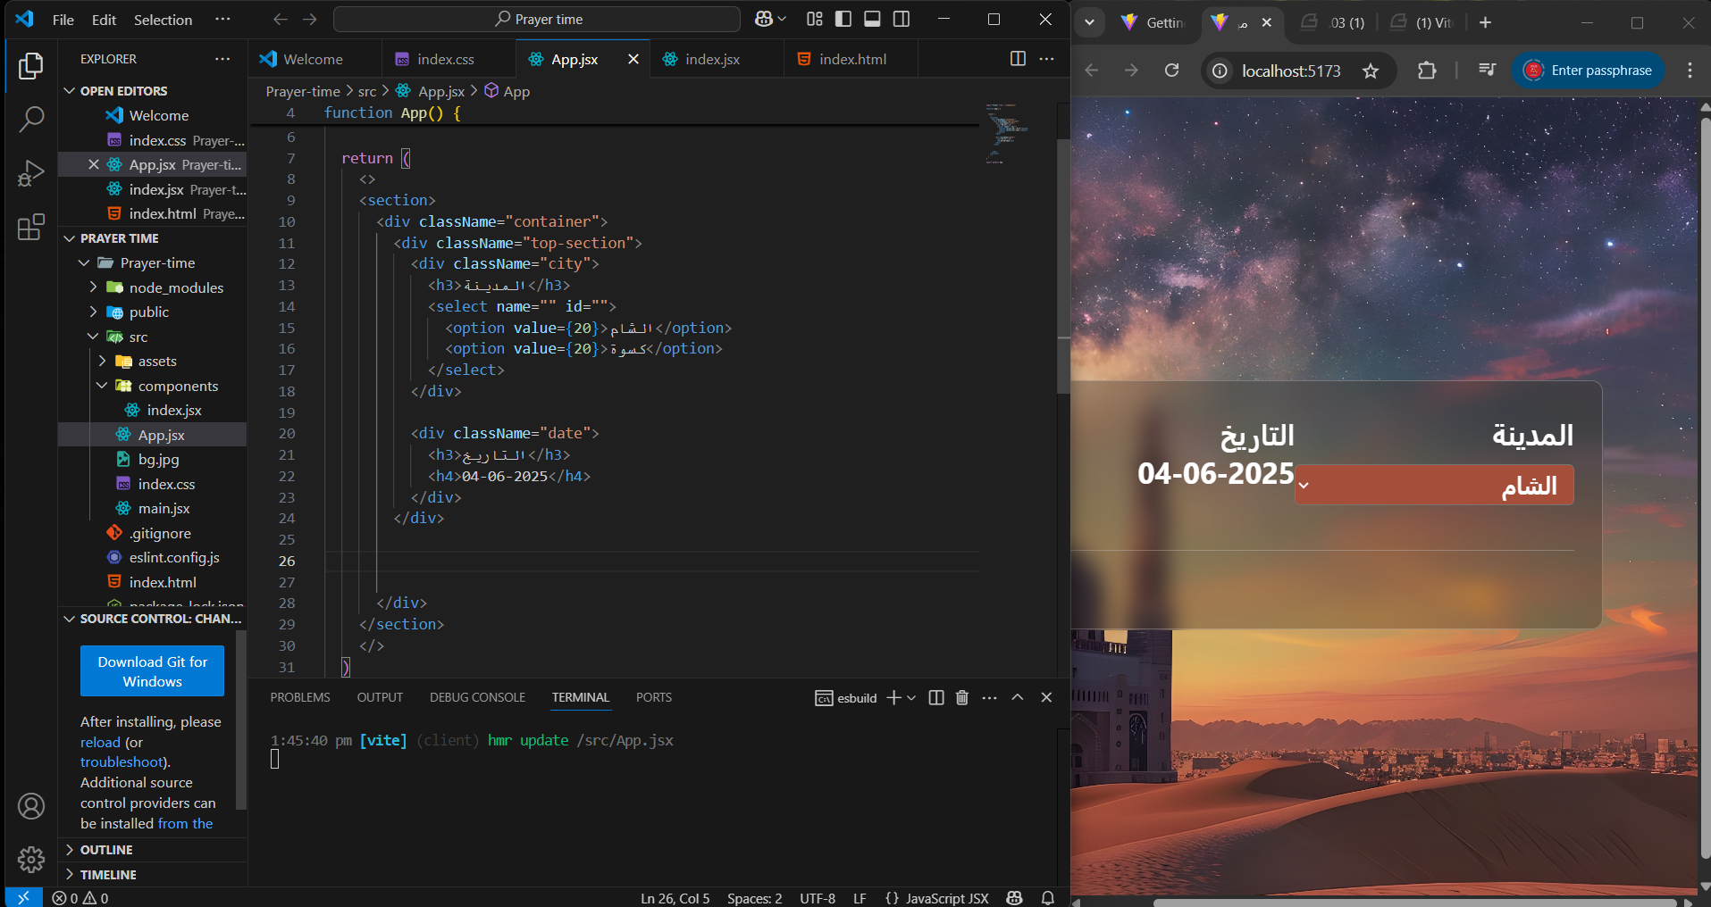Click Download Git for Windows button
This screenshot has height=907, width=1711.
pyautogui.click(x=152, y=671)
